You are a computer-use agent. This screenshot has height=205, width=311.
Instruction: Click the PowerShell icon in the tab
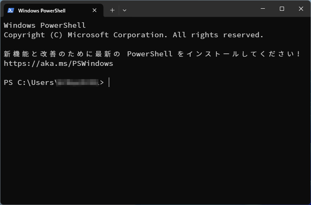pyautogui.click(x=10, y=10)
